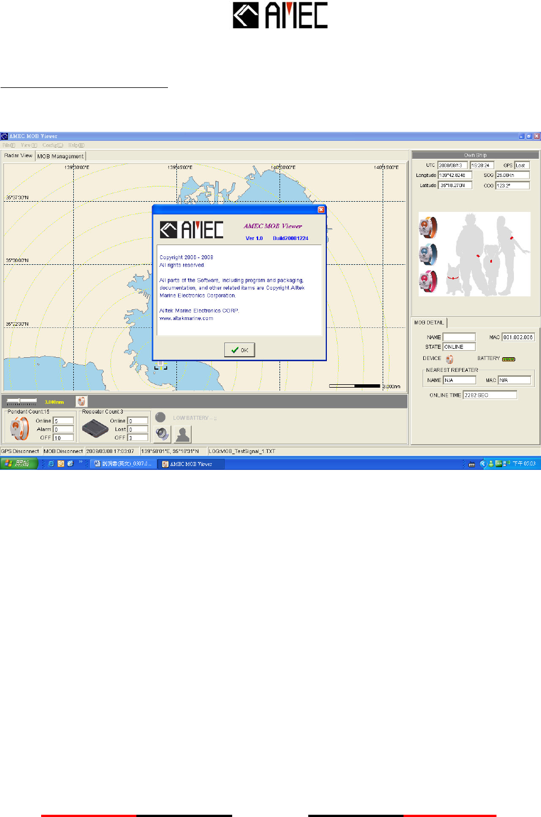This screenshot has height=817, width=541.
Task: Click the person silhouette button
Action: coord(183,434)
